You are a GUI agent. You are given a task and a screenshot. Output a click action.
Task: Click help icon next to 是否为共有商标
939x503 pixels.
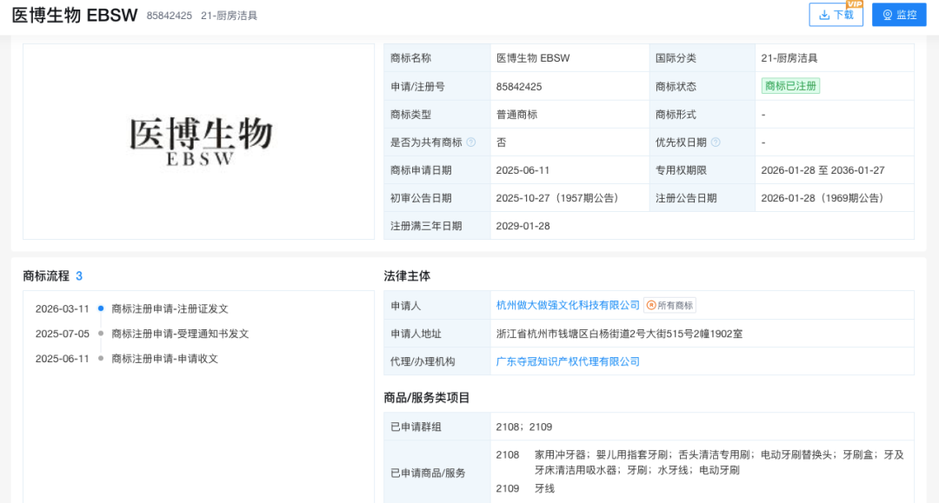471,142
